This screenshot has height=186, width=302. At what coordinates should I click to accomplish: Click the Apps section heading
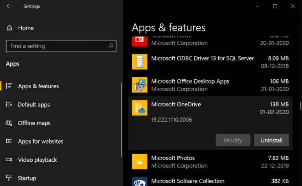(13, 64)
